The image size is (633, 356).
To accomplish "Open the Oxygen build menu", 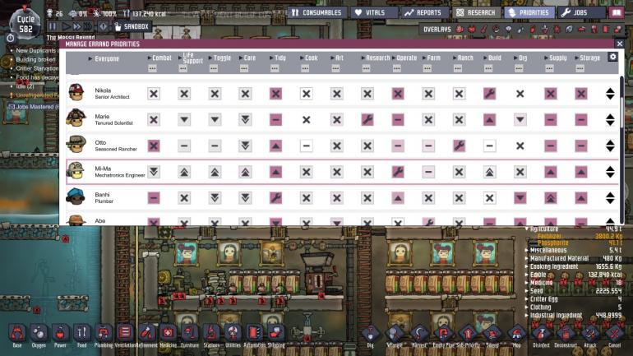I will pos(39,335).
